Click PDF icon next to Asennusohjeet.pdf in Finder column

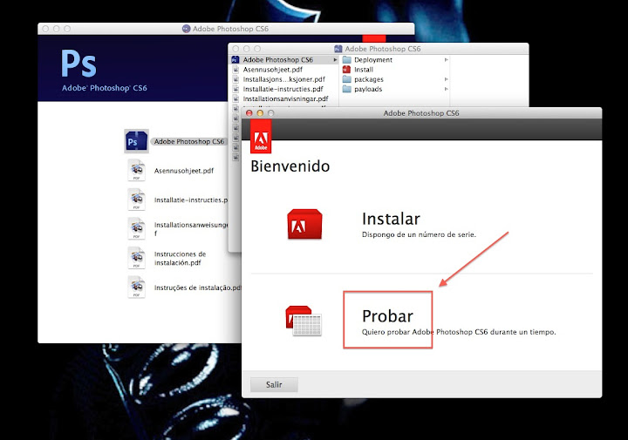point(235,70)
